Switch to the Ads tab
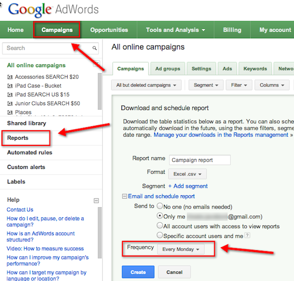Viewport: 294px width, 281px height. point(227,69)
